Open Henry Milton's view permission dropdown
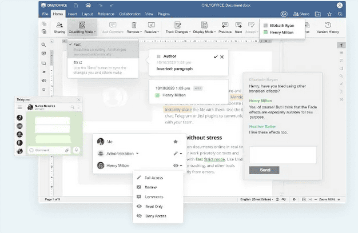 click(178, 166)
